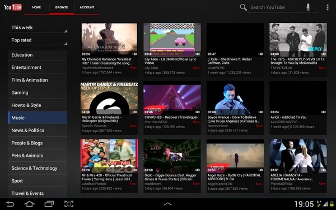This screenshot has width=336, height=210.
Task: Click the AviciiOfficialVEVO channel name
Action: click(284, 122)
